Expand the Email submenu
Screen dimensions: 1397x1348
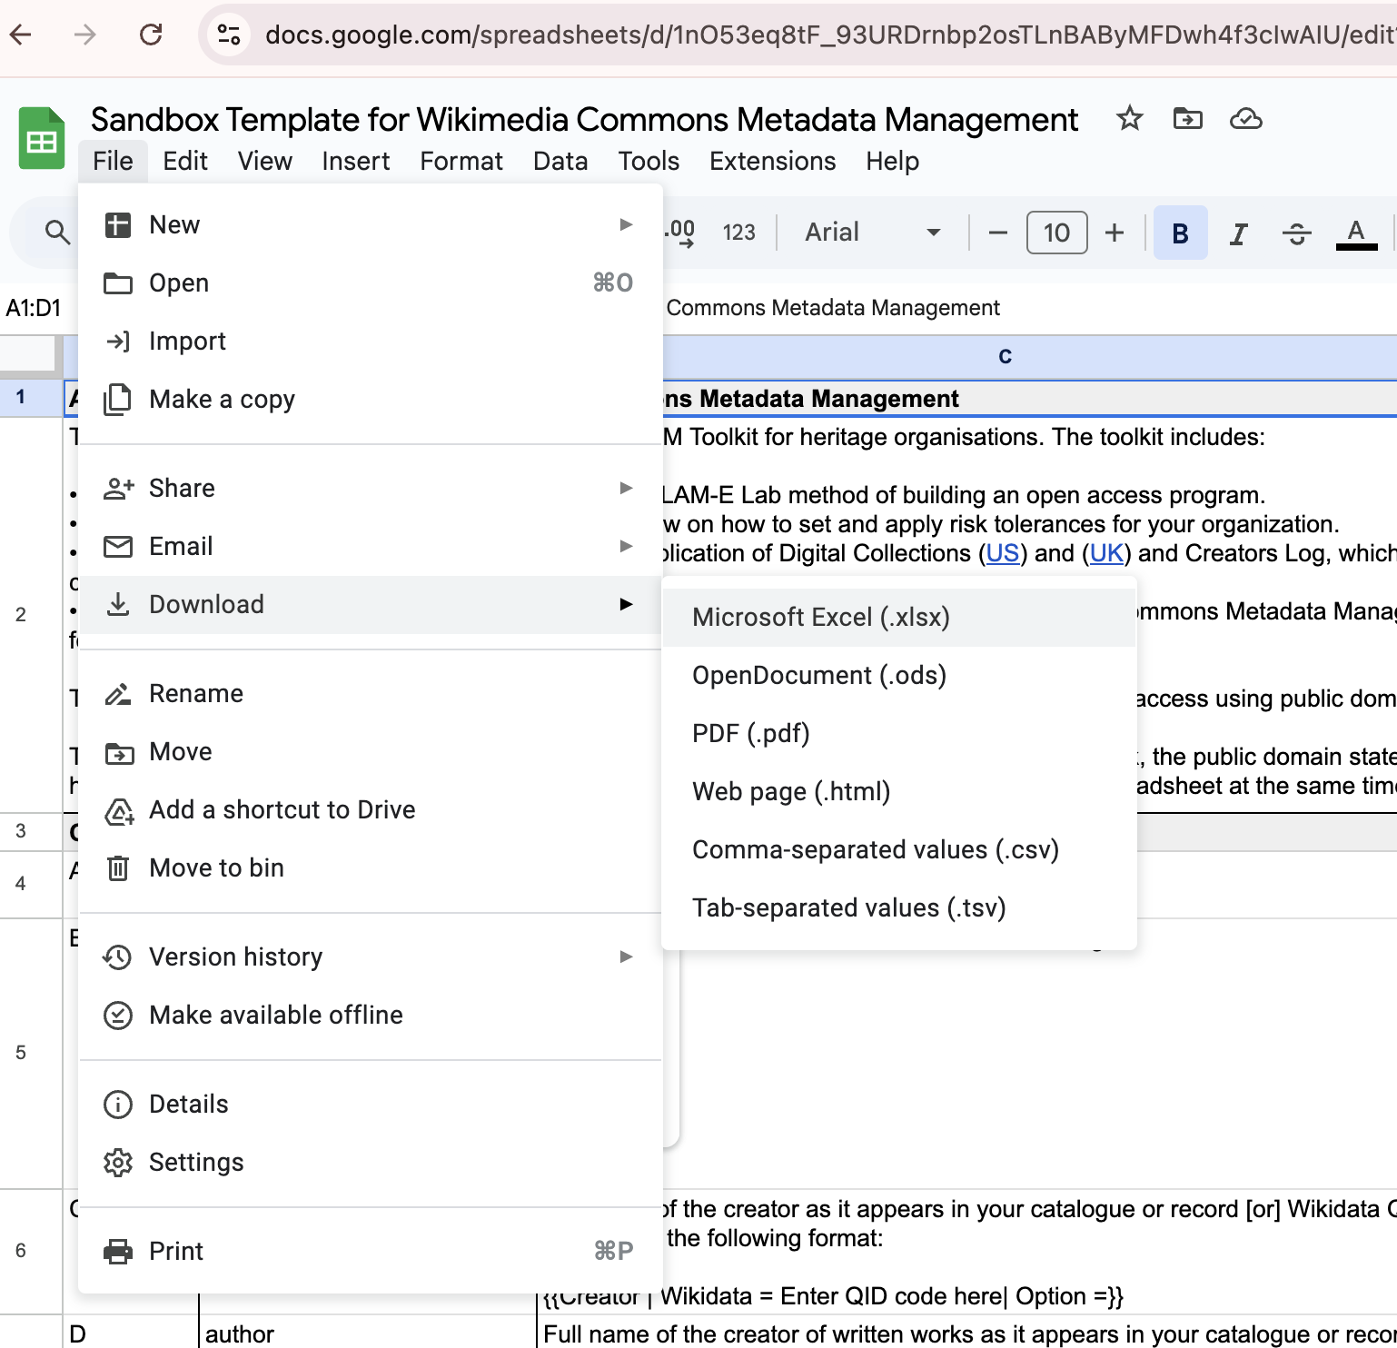click(x=371, y=546)
